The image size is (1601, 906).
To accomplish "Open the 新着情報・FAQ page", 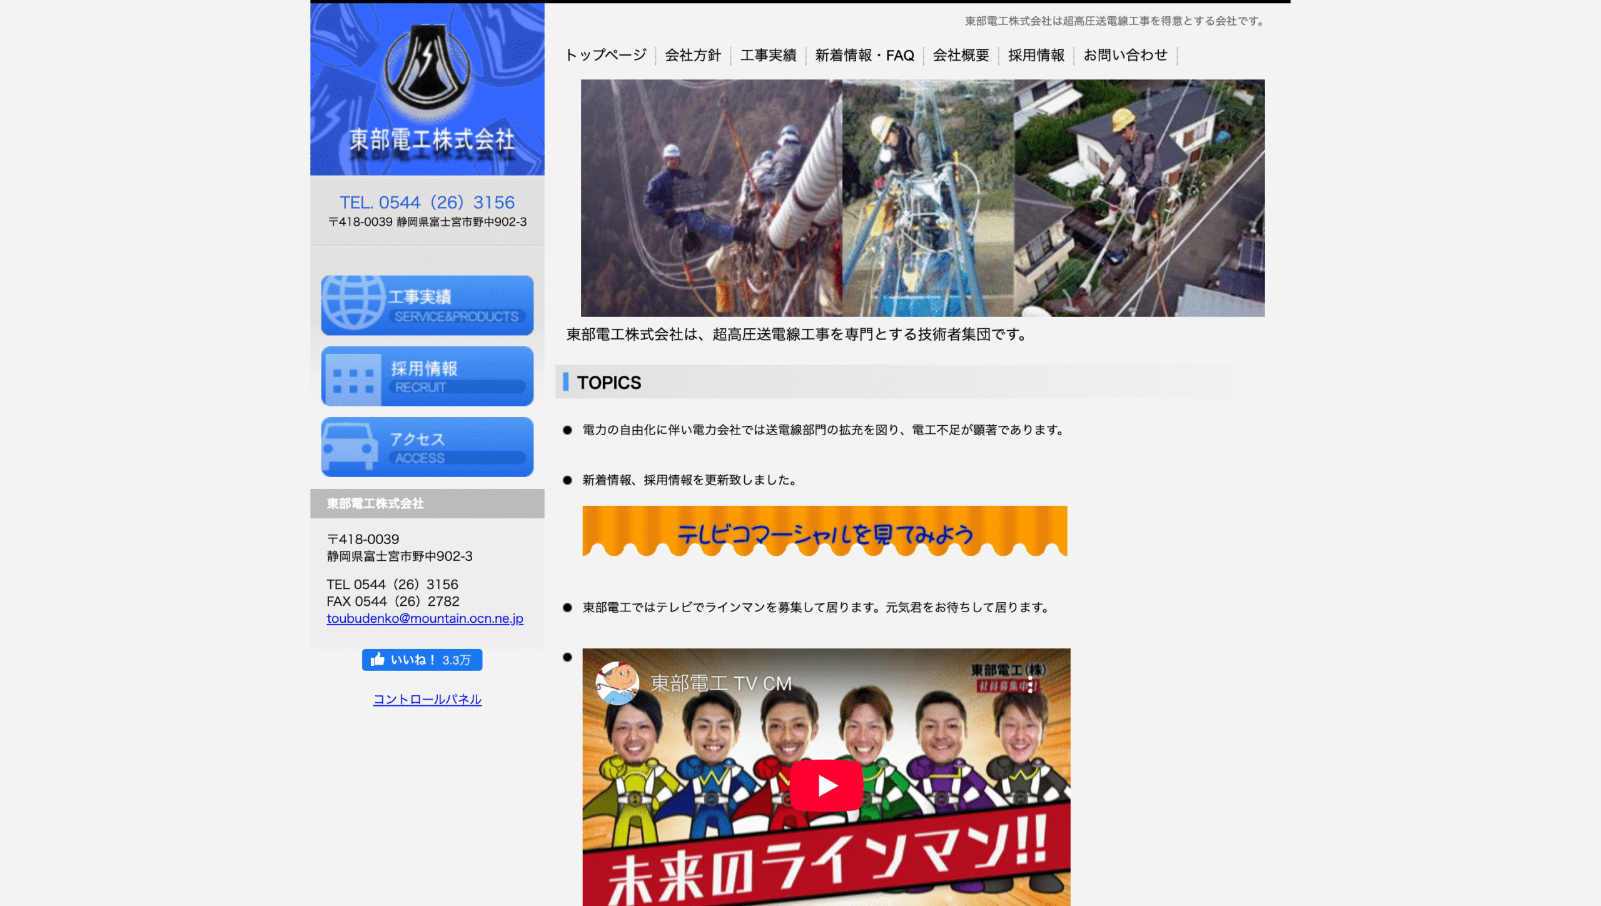I will tap(864, 55).
